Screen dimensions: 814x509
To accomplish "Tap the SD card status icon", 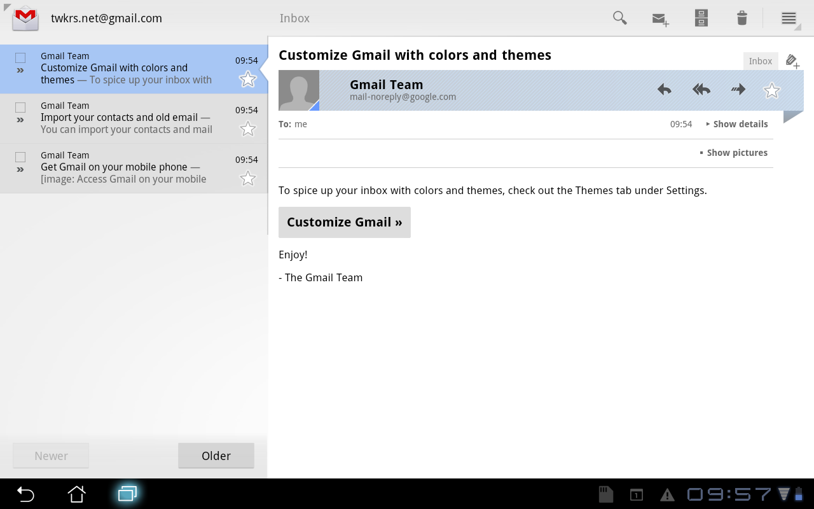I will click(x=606, y=494).
